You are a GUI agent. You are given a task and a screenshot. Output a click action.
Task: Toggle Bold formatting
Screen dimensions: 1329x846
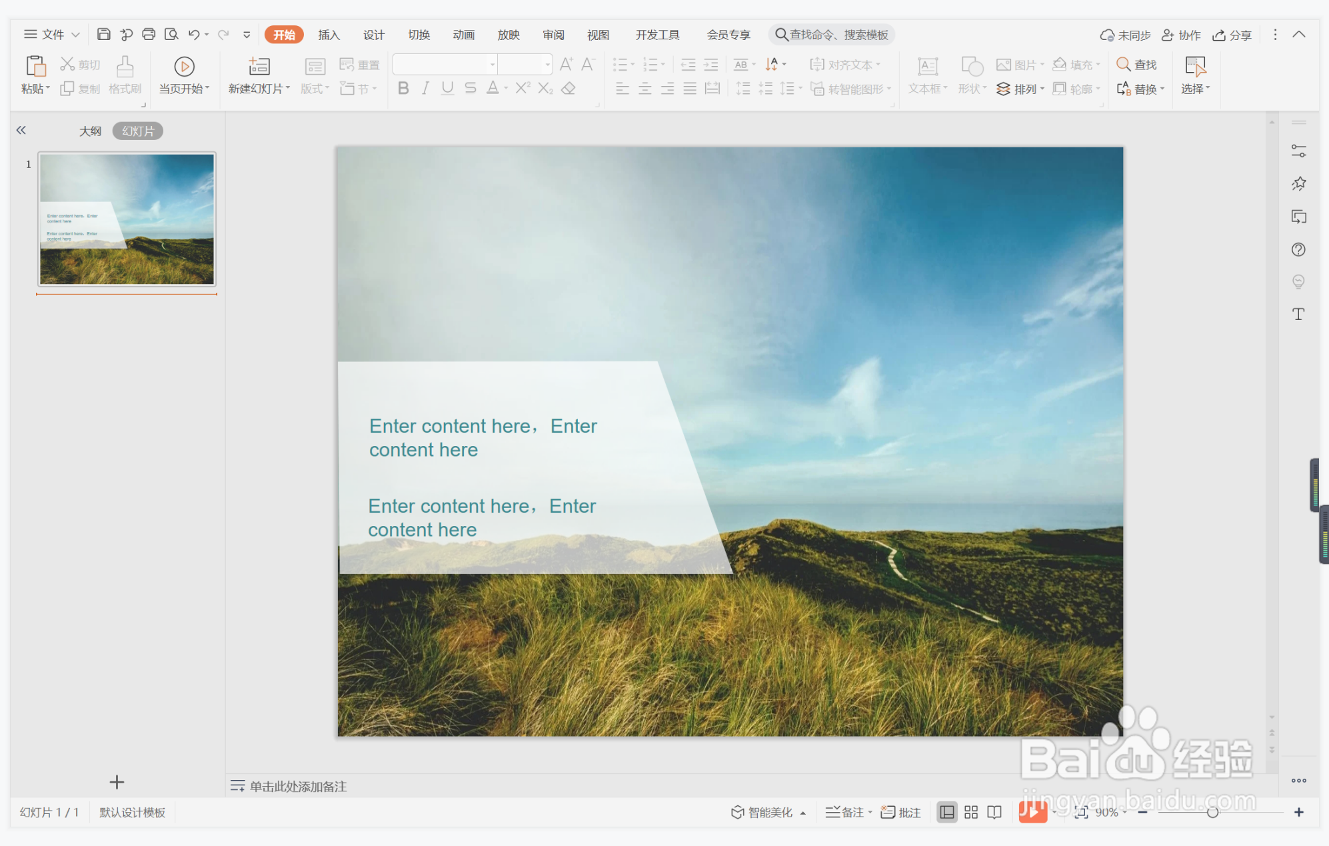click(403, 88)
